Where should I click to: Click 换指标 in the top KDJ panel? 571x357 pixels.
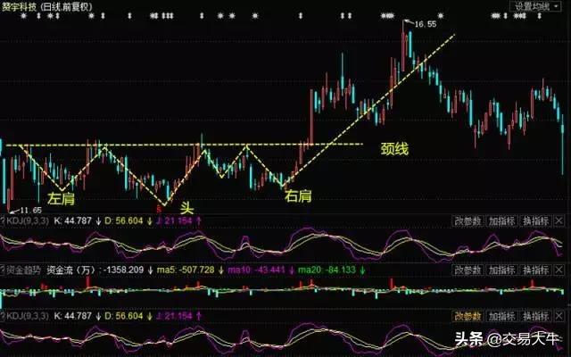535,220
